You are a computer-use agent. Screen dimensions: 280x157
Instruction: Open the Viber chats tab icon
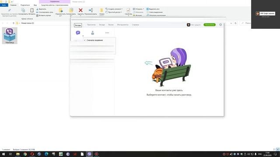pos(78,33)
